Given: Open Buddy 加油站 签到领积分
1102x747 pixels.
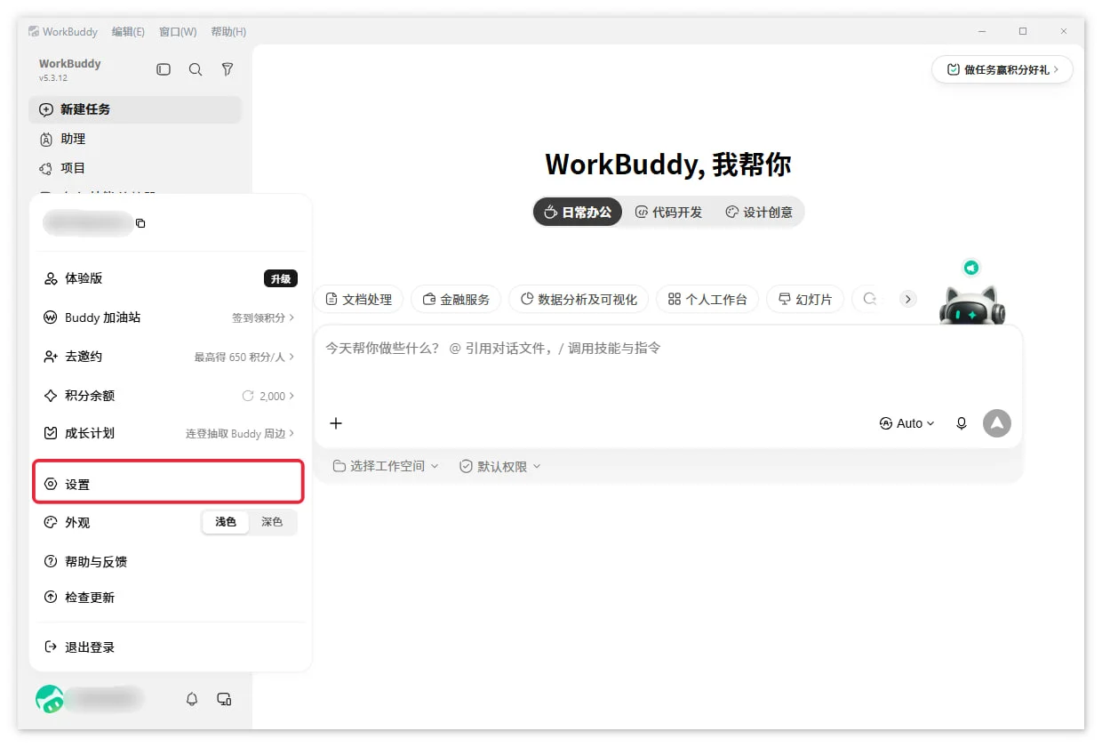Looking at the screenshot, I should point(170,317).
